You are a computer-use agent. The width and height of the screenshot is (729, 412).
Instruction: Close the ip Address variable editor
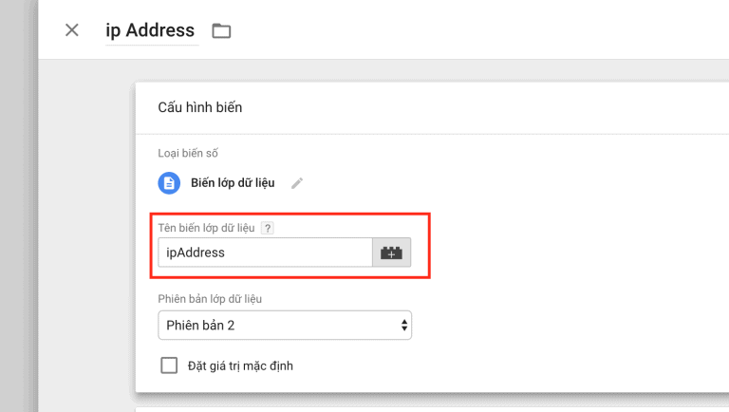point(71,30)
